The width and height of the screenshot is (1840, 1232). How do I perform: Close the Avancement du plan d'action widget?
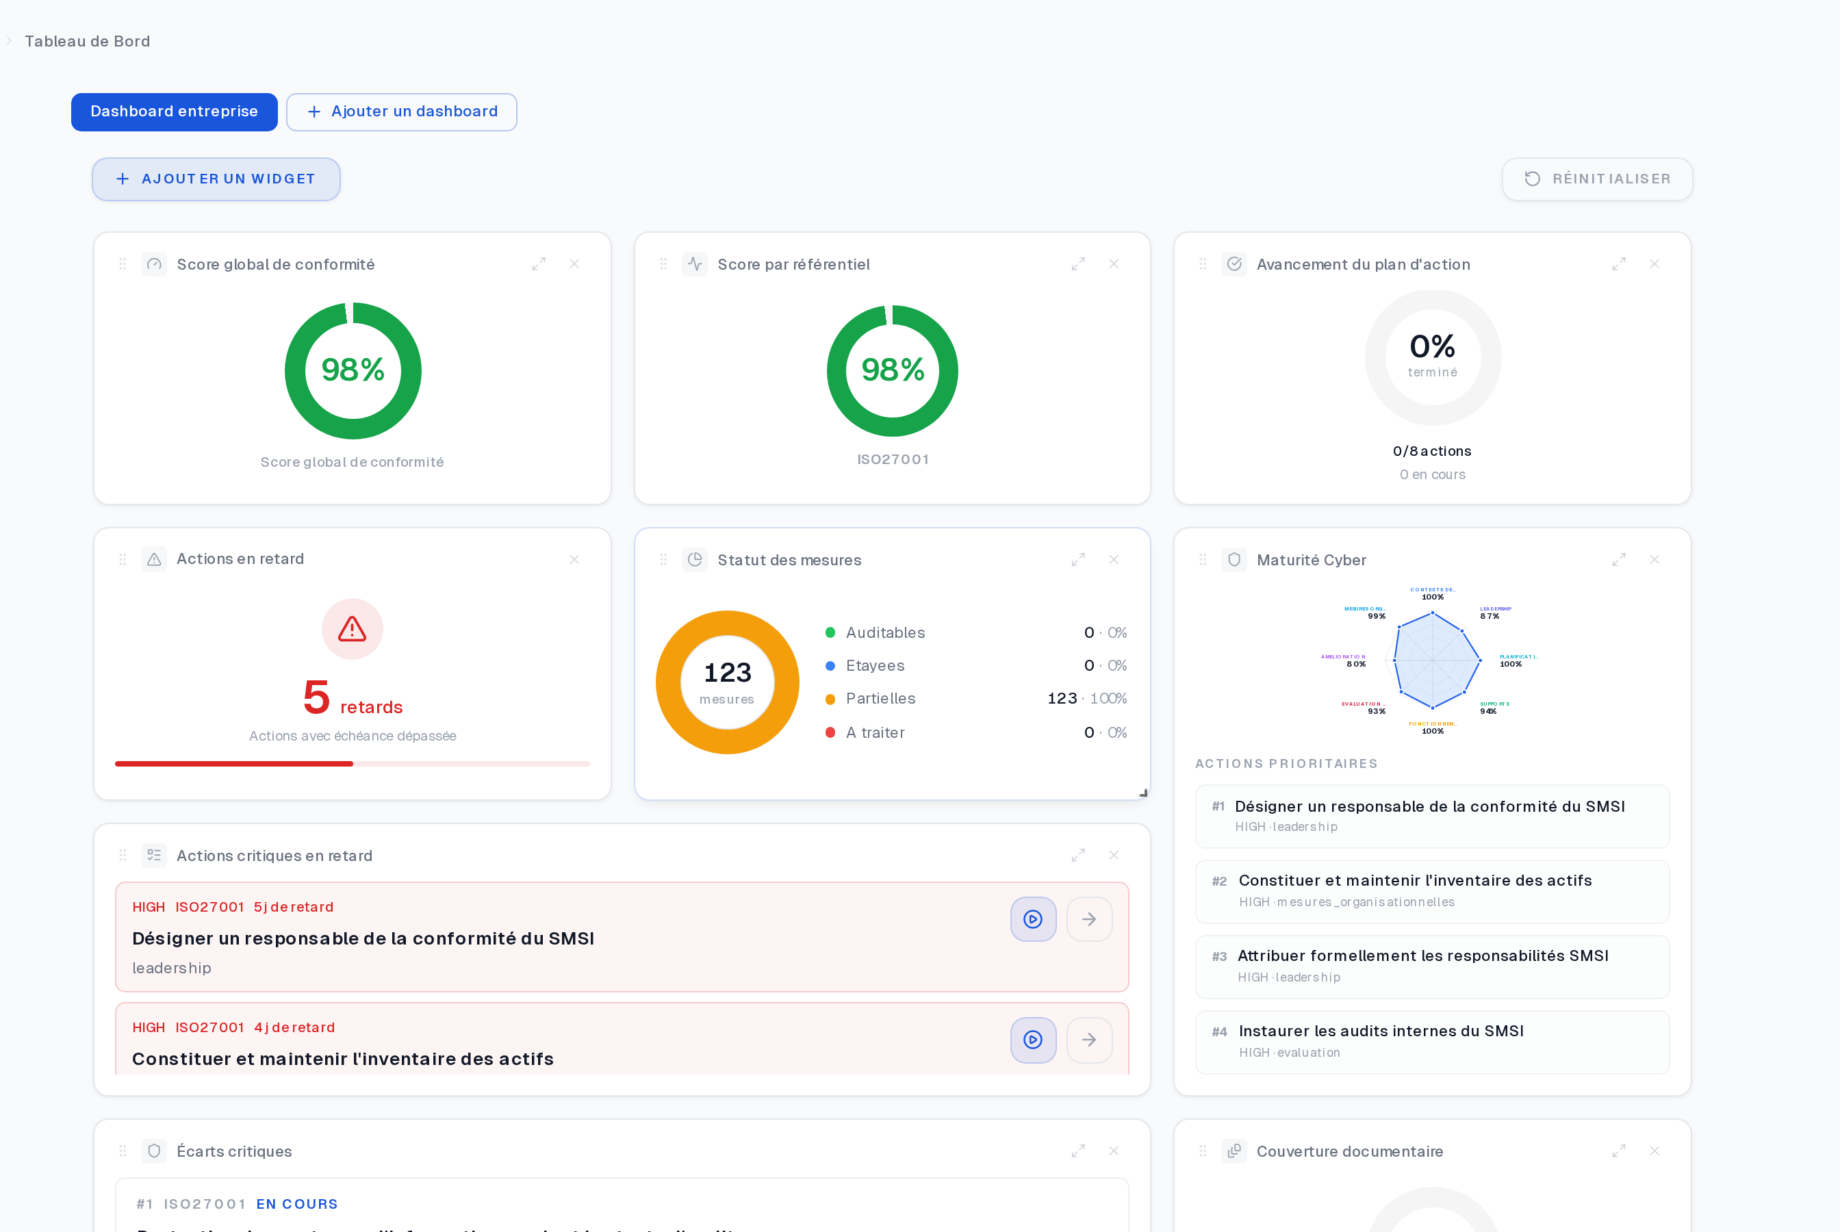coord(1654,264)
